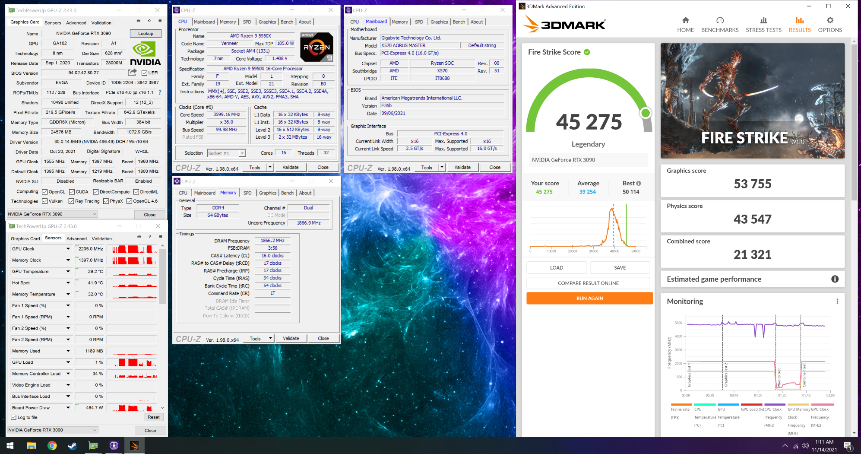Click the GPU-Z Sensors window scrollbar

click(x=162, y=276)
